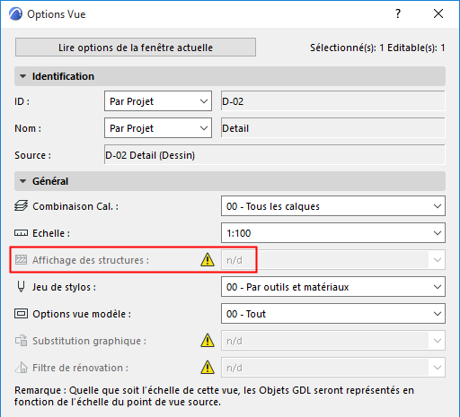Open the Nom Par Projet dropdown
460x417 pixels.
tap(158, 128)
